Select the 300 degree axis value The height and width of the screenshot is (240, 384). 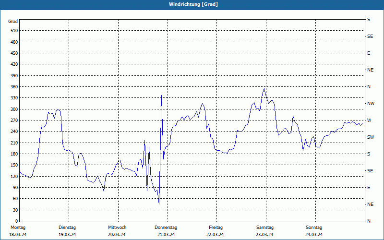tap(14, 109)
